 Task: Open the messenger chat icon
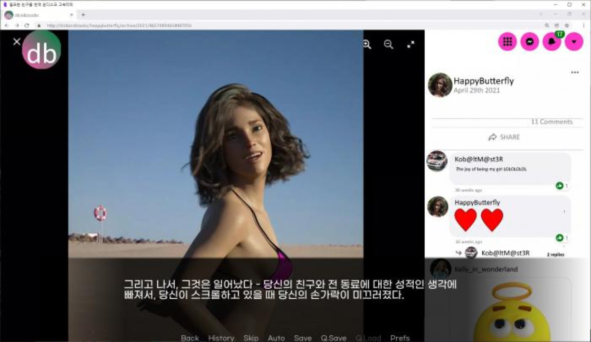[x=529, y=42]
